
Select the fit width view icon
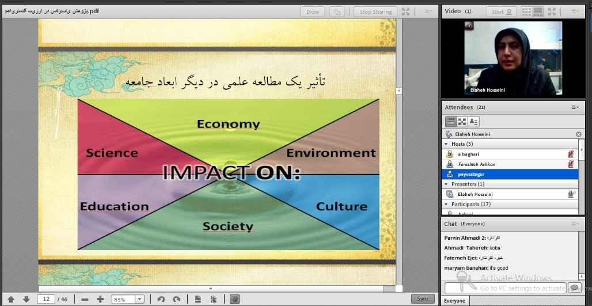tap(213, 299)
